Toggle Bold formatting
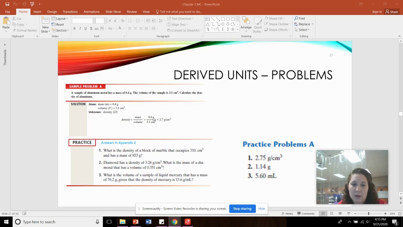This screenshot has height=227, width=403. [x=74, y=28]
